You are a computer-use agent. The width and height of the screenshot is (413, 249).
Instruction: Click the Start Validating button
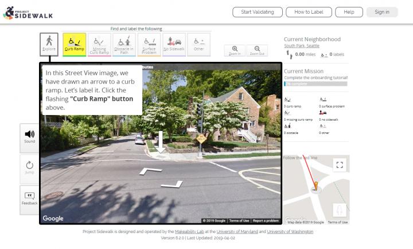[257, 12]
